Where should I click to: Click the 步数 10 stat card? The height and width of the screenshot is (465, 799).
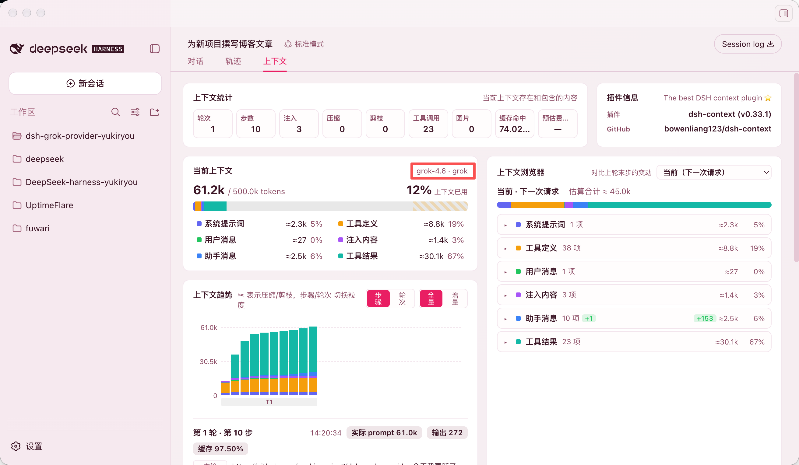pyautogui.click(x=255, y=124)
